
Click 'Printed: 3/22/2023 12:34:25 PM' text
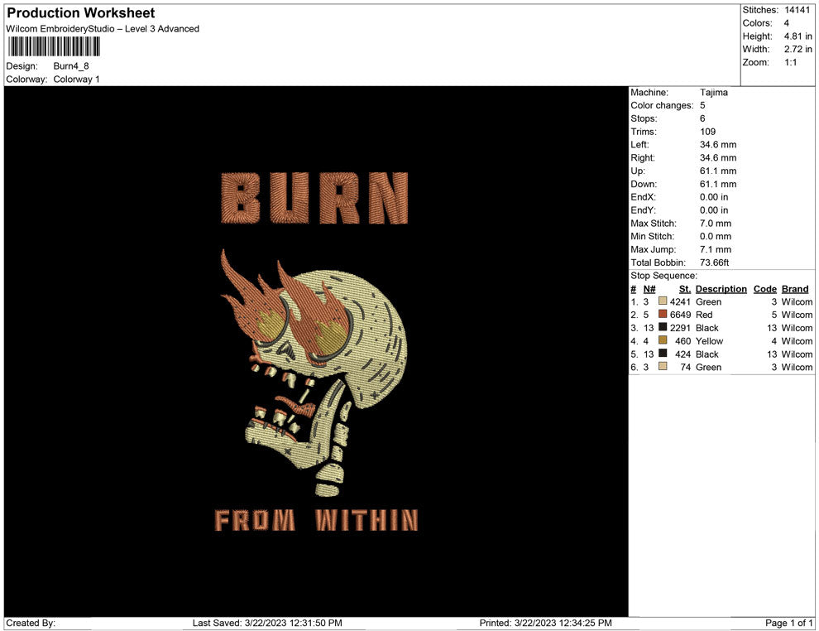click(x=545, y=623)
